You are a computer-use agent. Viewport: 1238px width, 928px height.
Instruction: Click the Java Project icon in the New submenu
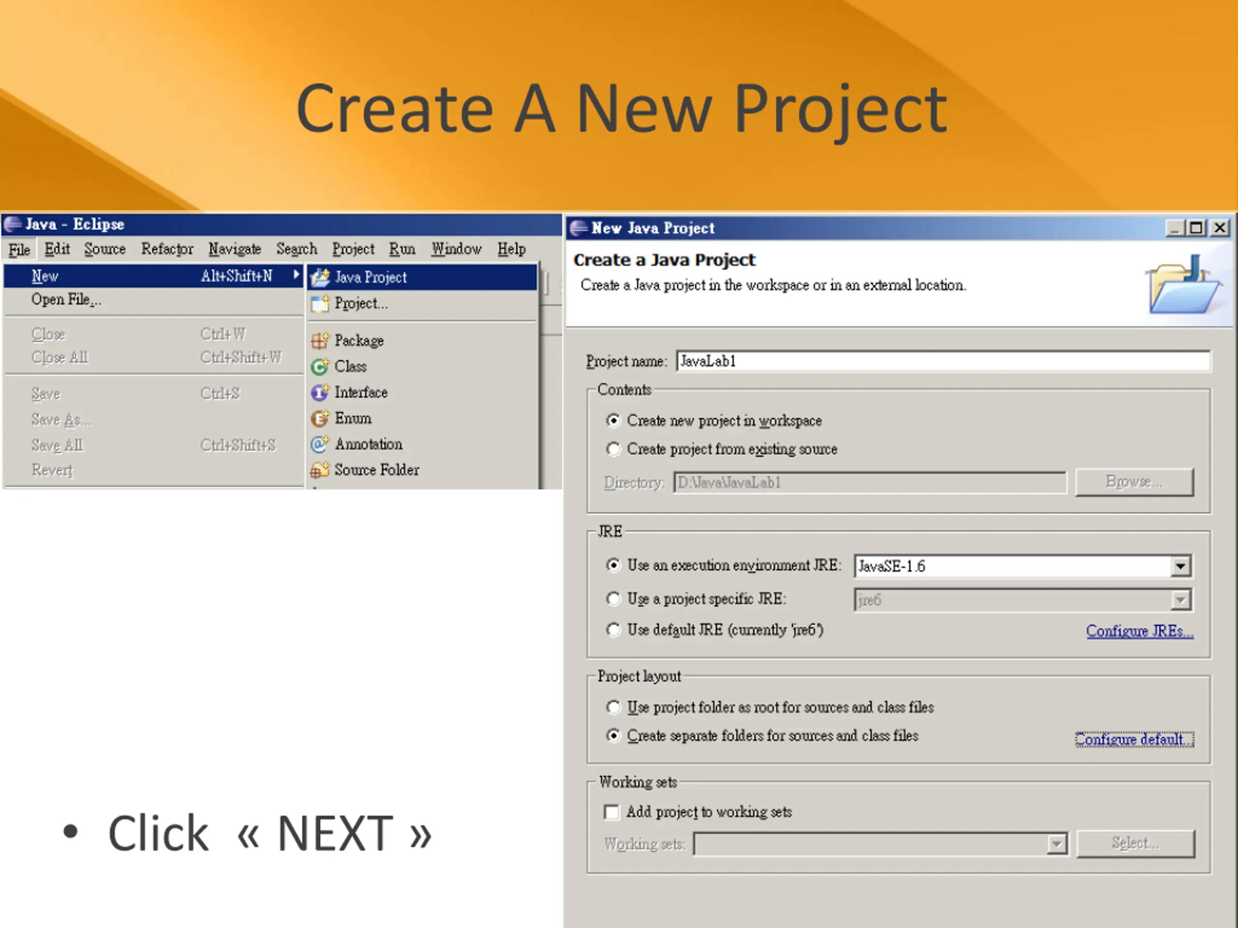pyautogui.click(x=320, y=277)
